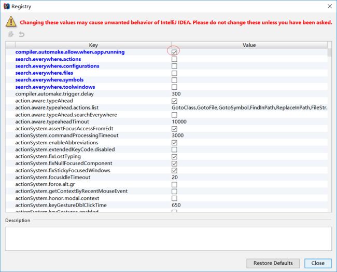The height and width of the screenshot is (272, 337).
Task: Click the yellow warning triangle icon
Action: [11, 22]
